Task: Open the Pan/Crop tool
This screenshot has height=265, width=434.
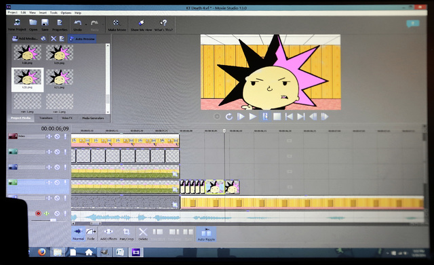Action: coord(127,234)
